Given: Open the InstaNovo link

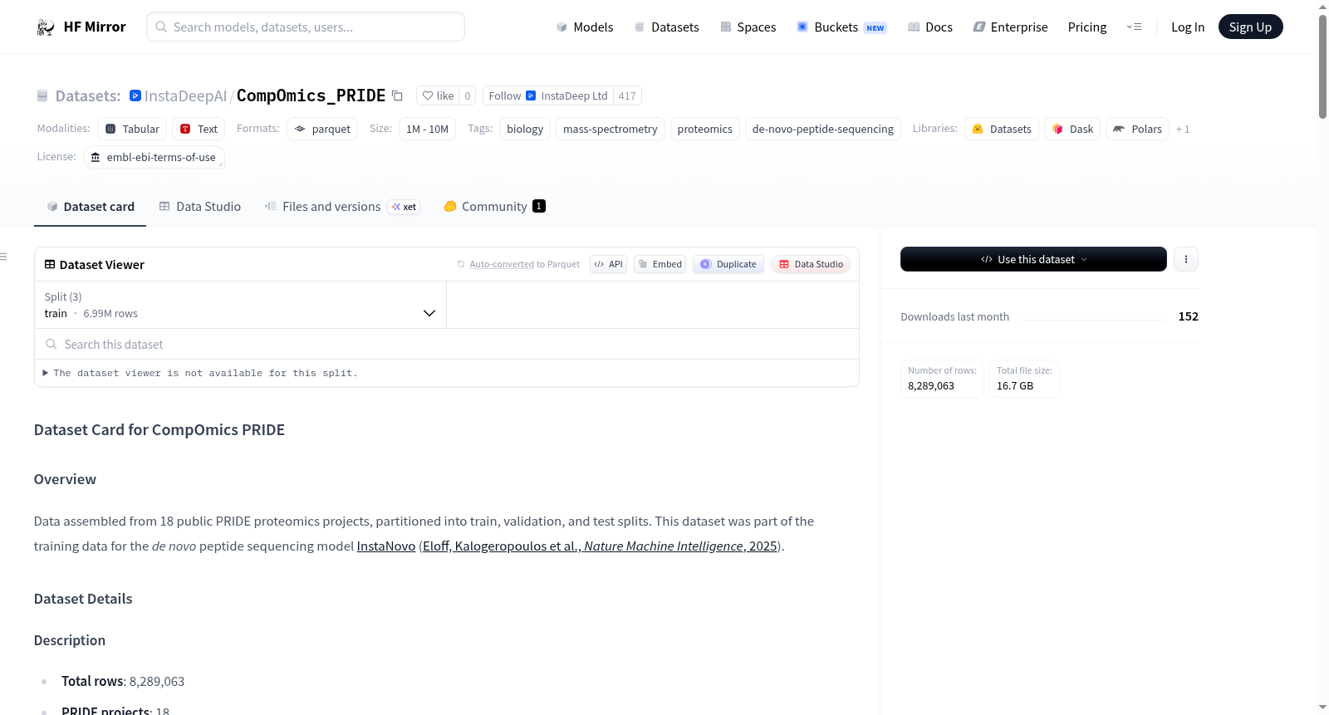Looking at the screenshot, I should pos(386,546).
